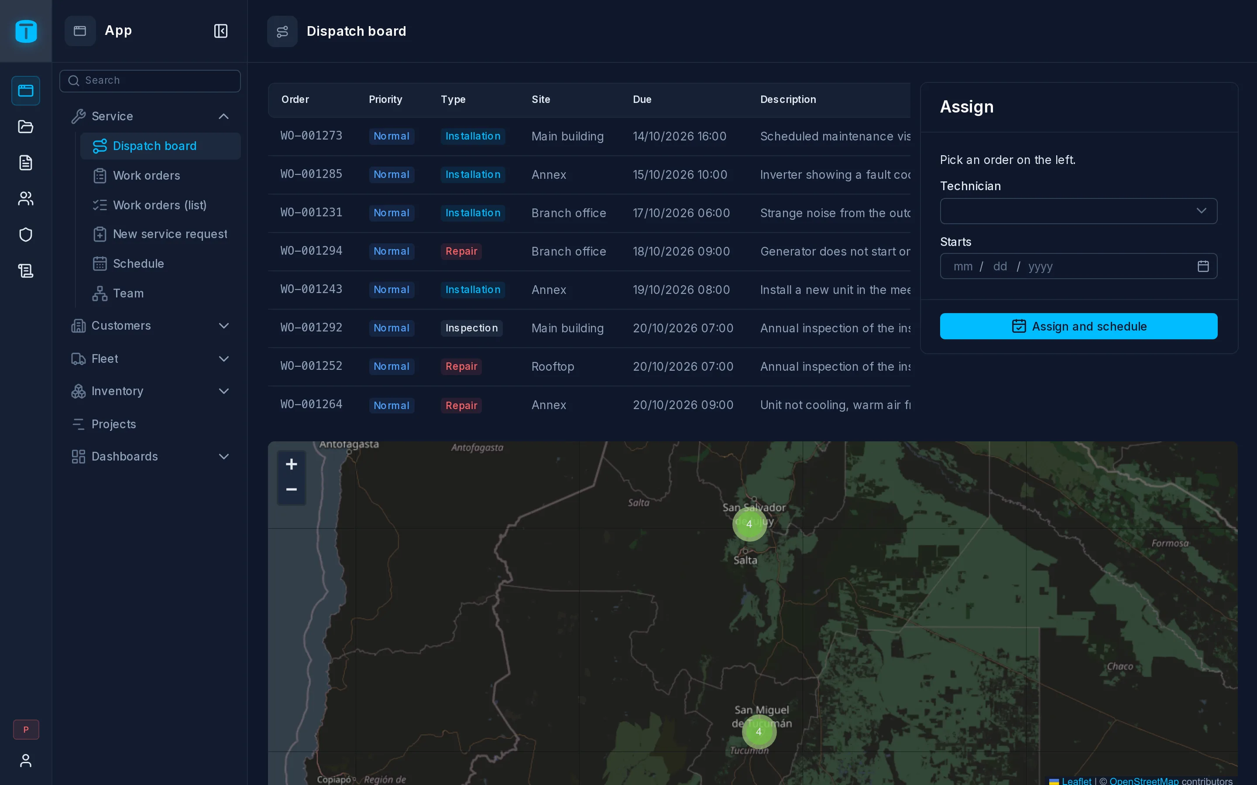
Task: Click the red P badge in the left rail
Action: (x=26, y=730)
